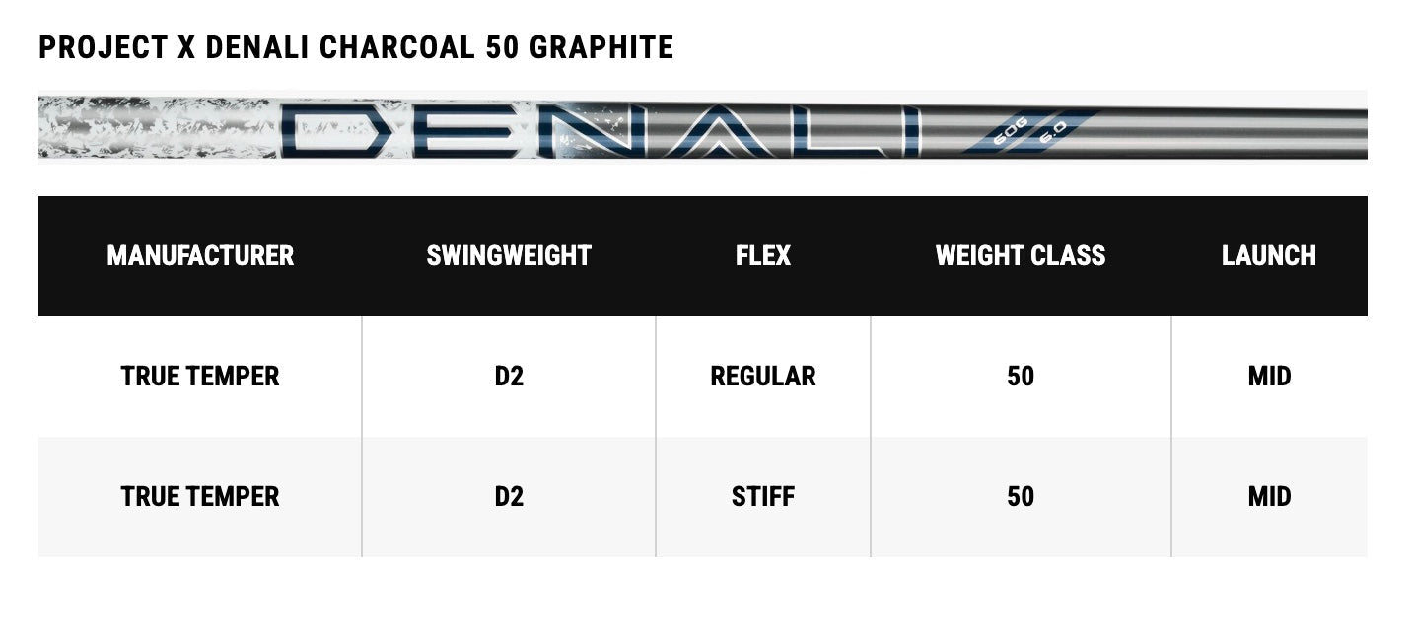Select the Stiff flex cell
The width and height of the screenshot is (1413, 626).
tap(763, 496)
